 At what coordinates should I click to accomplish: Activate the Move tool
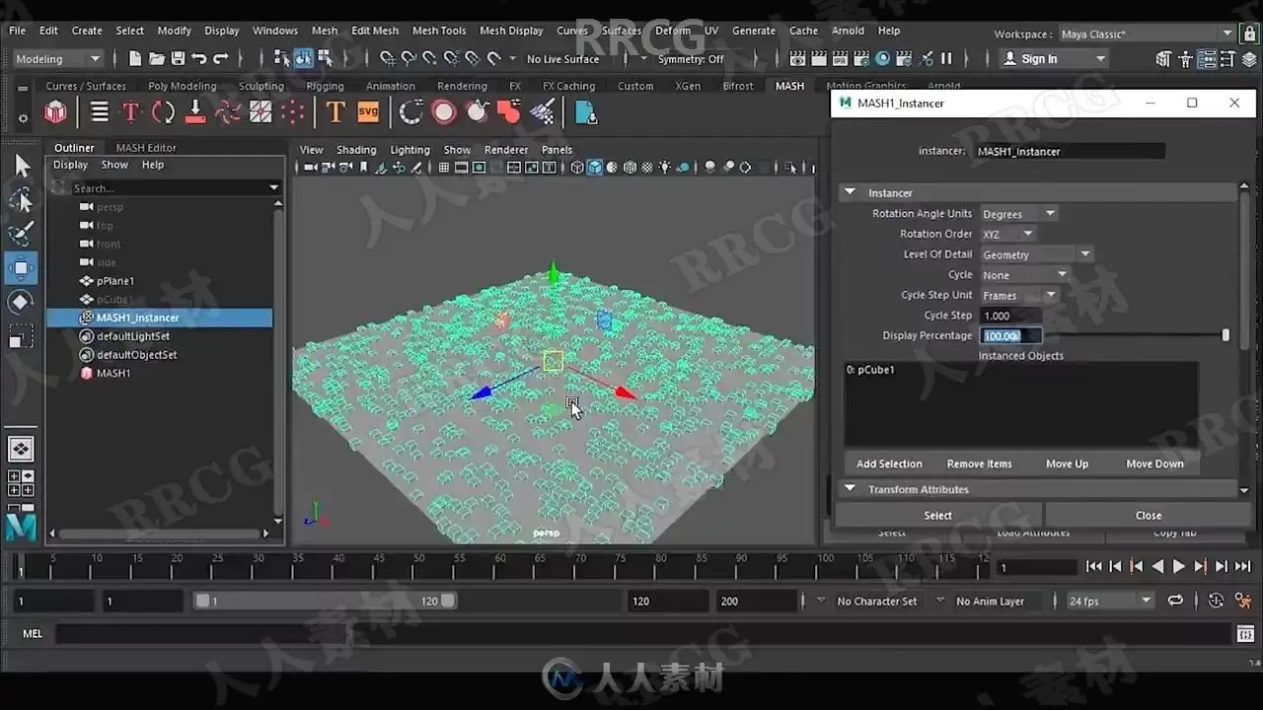point(21,267)
